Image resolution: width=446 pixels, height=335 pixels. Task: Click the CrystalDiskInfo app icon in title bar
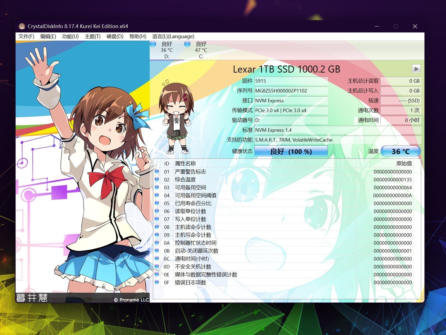click(22, 26)
